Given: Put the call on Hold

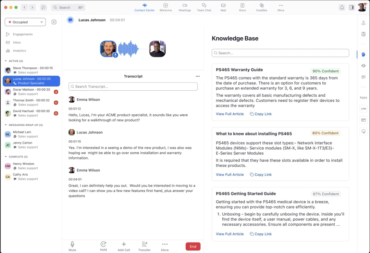Looking at the screenshot, I should point(103,244).
